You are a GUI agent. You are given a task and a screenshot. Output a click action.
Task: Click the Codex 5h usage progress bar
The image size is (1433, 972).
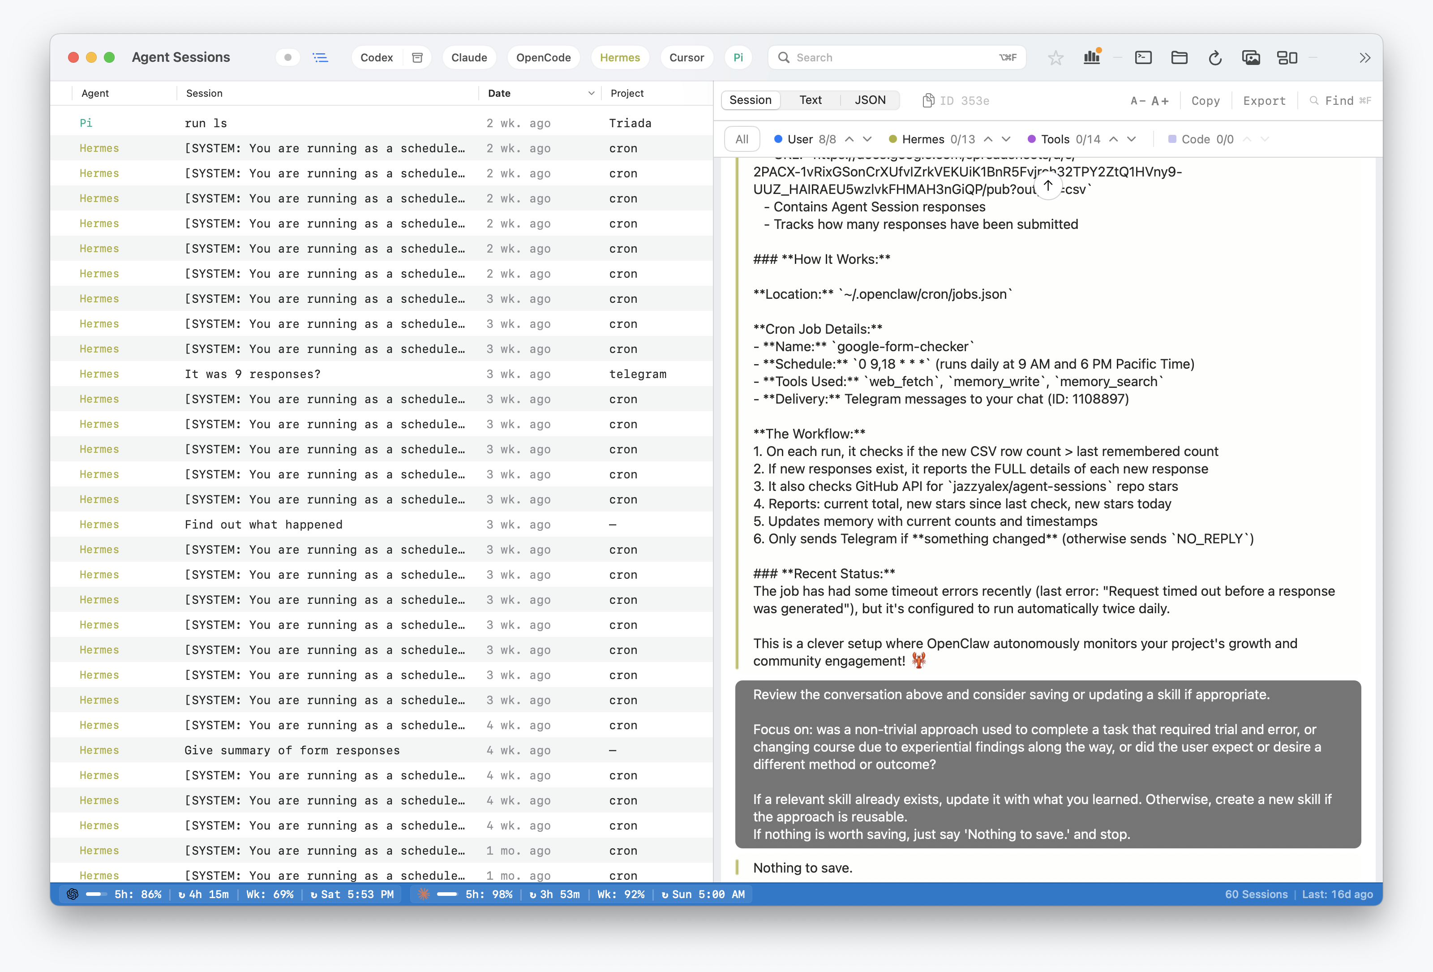95,895
